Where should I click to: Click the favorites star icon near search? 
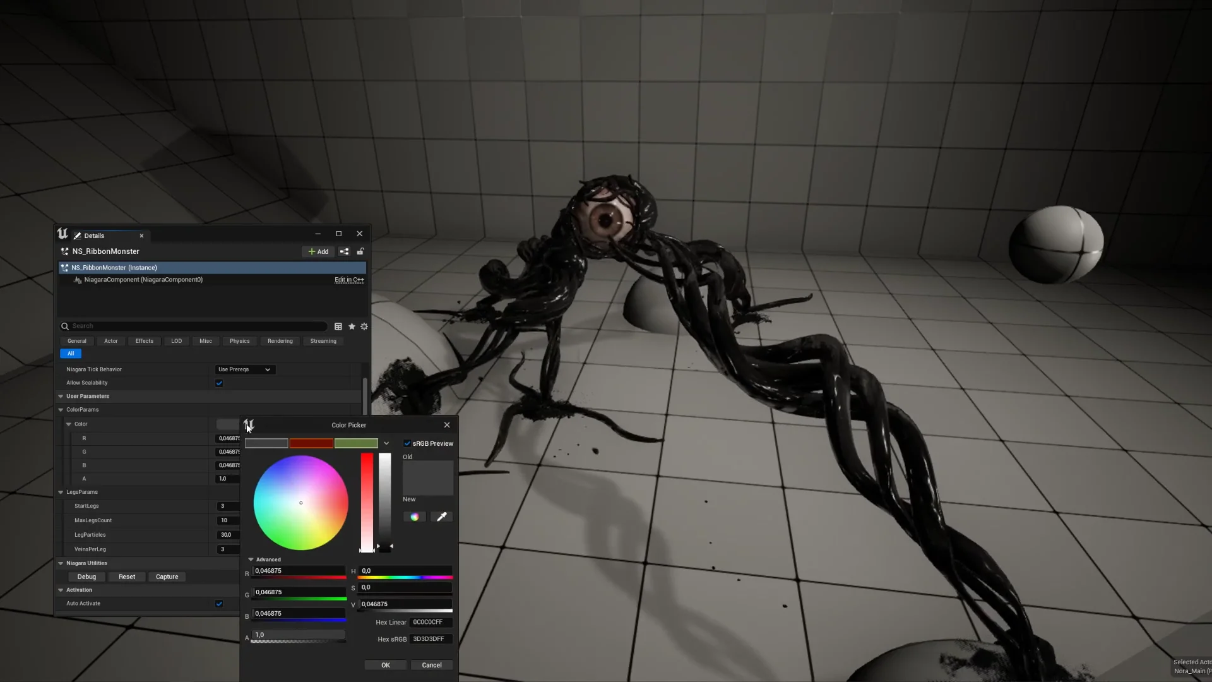tap(352, 326)
